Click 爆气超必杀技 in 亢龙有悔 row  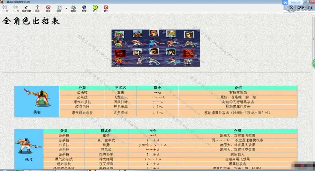(82, 113)
